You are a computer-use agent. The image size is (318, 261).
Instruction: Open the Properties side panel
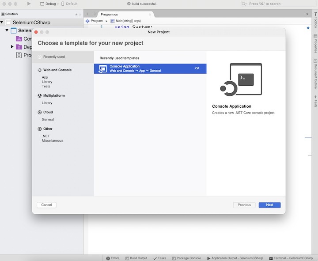(x=315, y=44)
